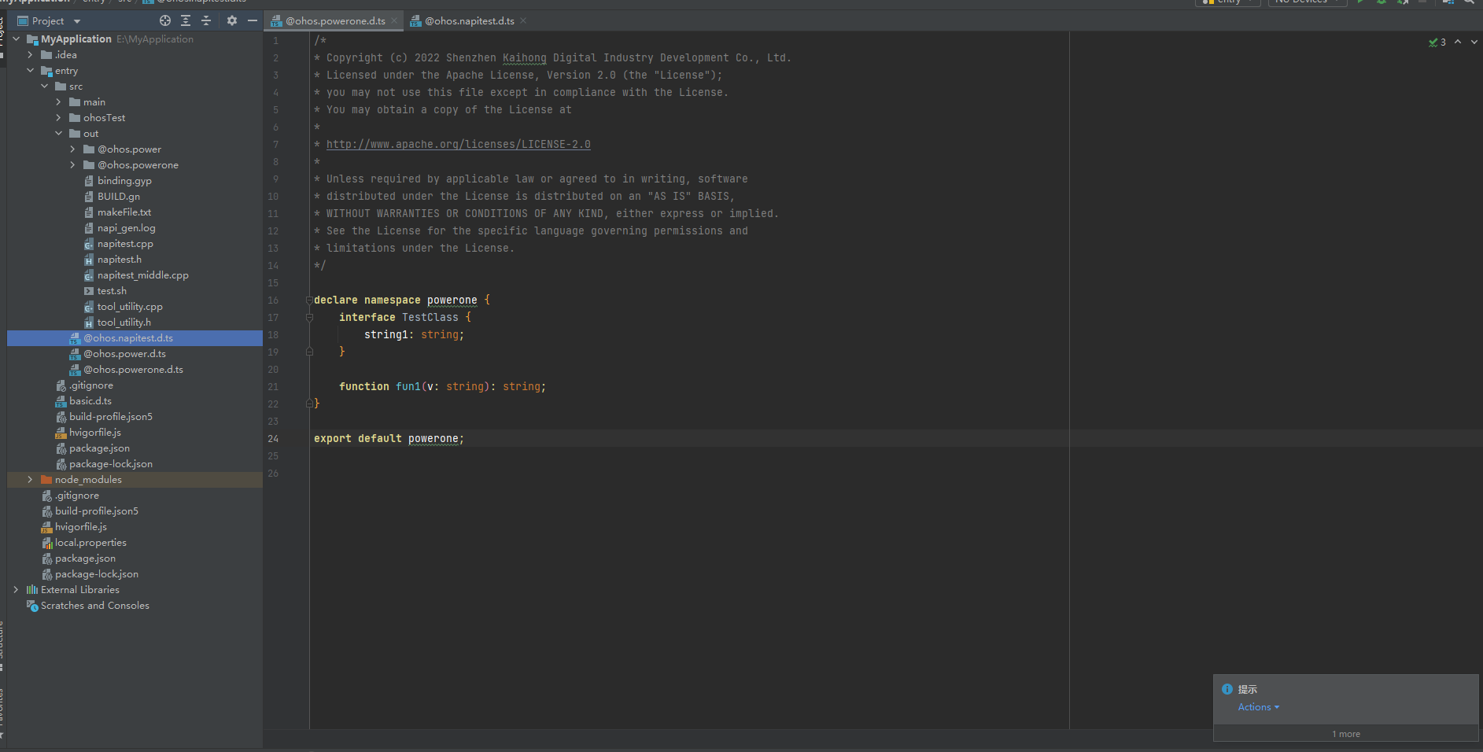Collapse the out folder

[x=58, y=133]
